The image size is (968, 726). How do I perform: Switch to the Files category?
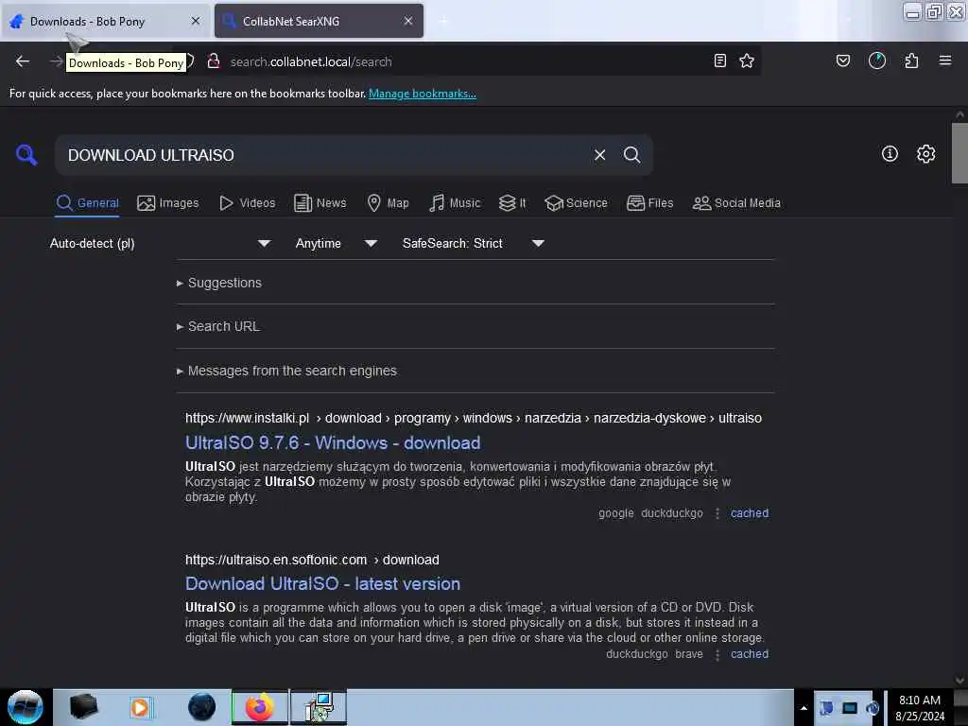[649, 203]
